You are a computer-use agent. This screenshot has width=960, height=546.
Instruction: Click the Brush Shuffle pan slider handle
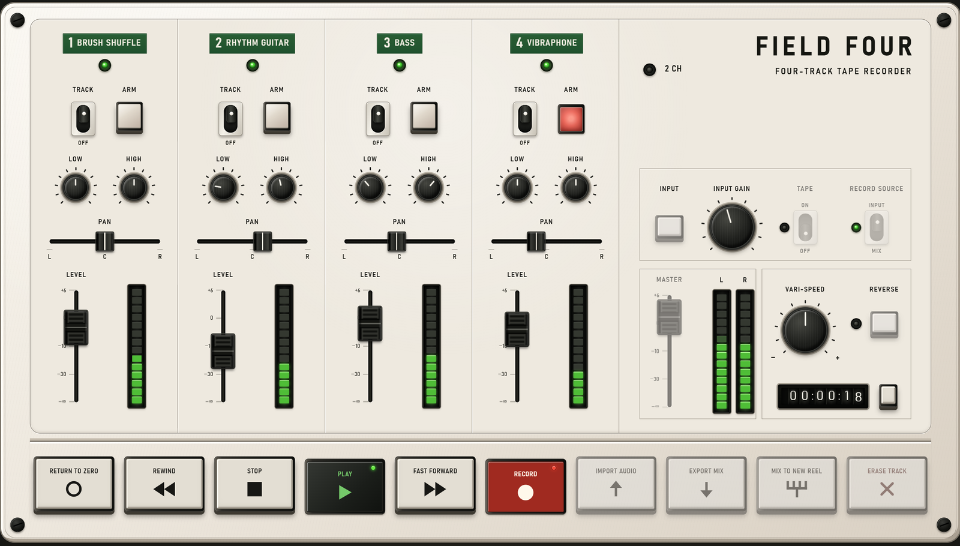point(104,241)
